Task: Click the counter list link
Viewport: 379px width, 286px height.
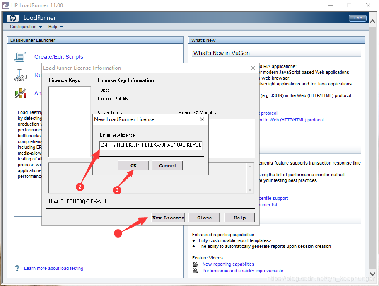Action: (268, 205)
